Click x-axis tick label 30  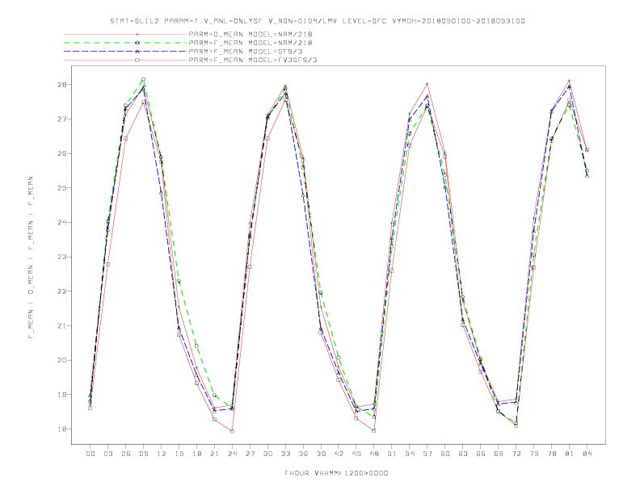click(267, 454)
